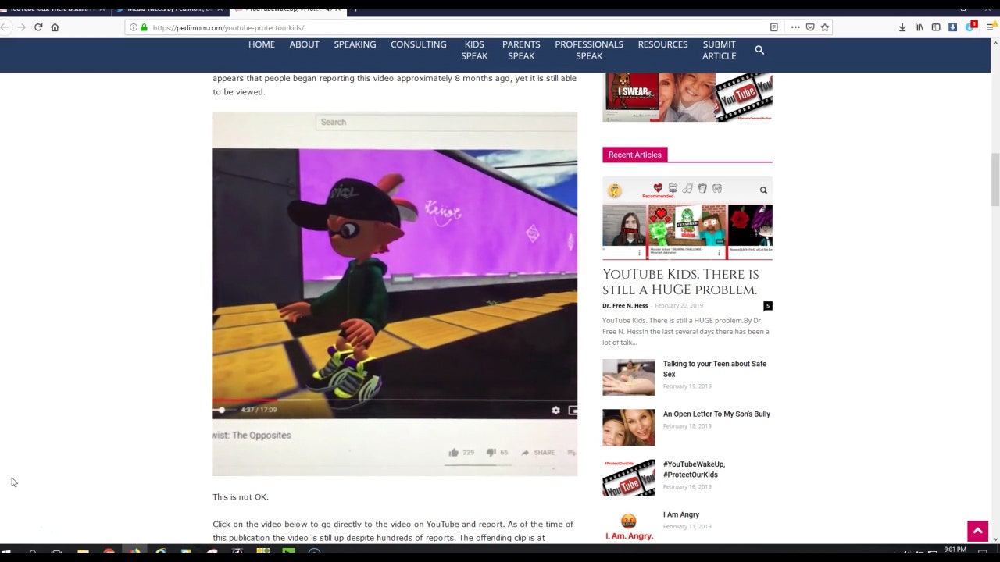Open 'YouTube Kids. There is still a HUGE problem' title
The image size is (1000, 562).
[x=680, y=282]
